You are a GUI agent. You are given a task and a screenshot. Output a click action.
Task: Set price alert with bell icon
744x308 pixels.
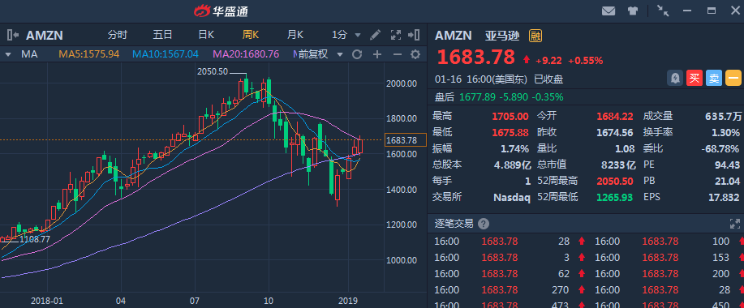click(x=675, y=78)
